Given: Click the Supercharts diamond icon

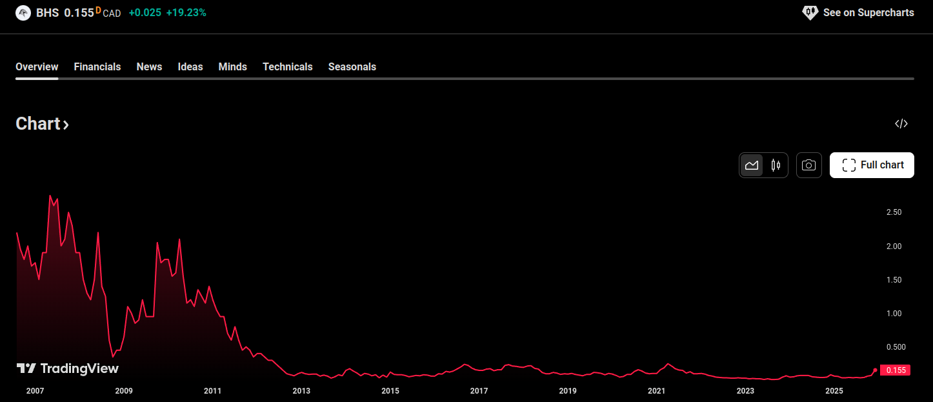Looking at the screenshot, I should tap(810, 13).
